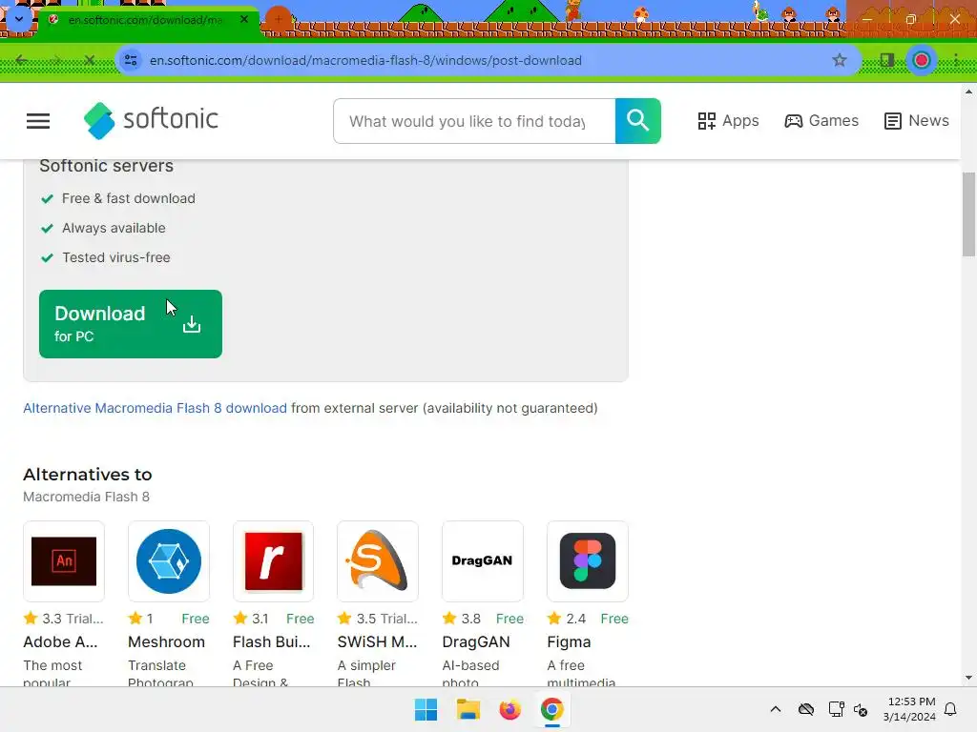Bookmark this page with the star icon
977x732 pixels.
[x=840, y=60]
